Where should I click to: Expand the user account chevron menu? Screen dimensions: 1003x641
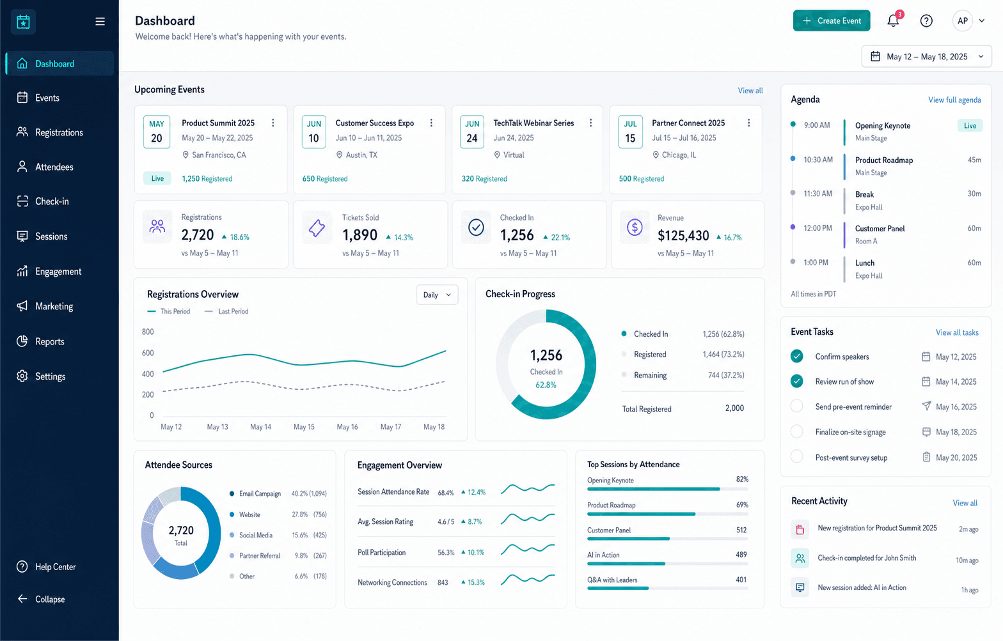982,21
